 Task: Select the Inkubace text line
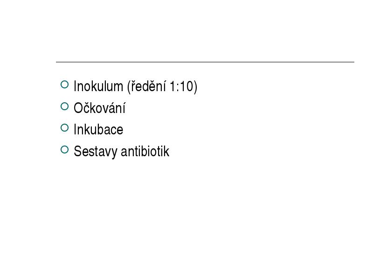98,130
